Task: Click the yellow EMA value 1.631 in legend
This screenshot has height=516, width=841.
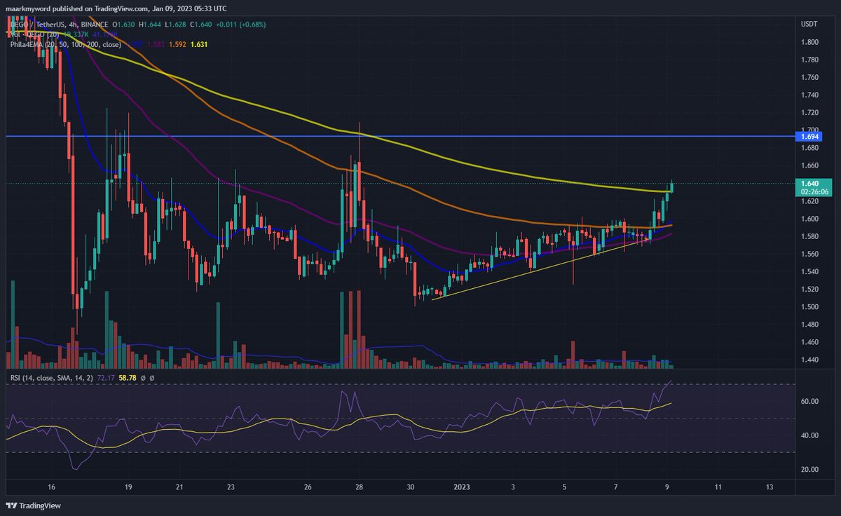Action: click(x=198, y=44)
